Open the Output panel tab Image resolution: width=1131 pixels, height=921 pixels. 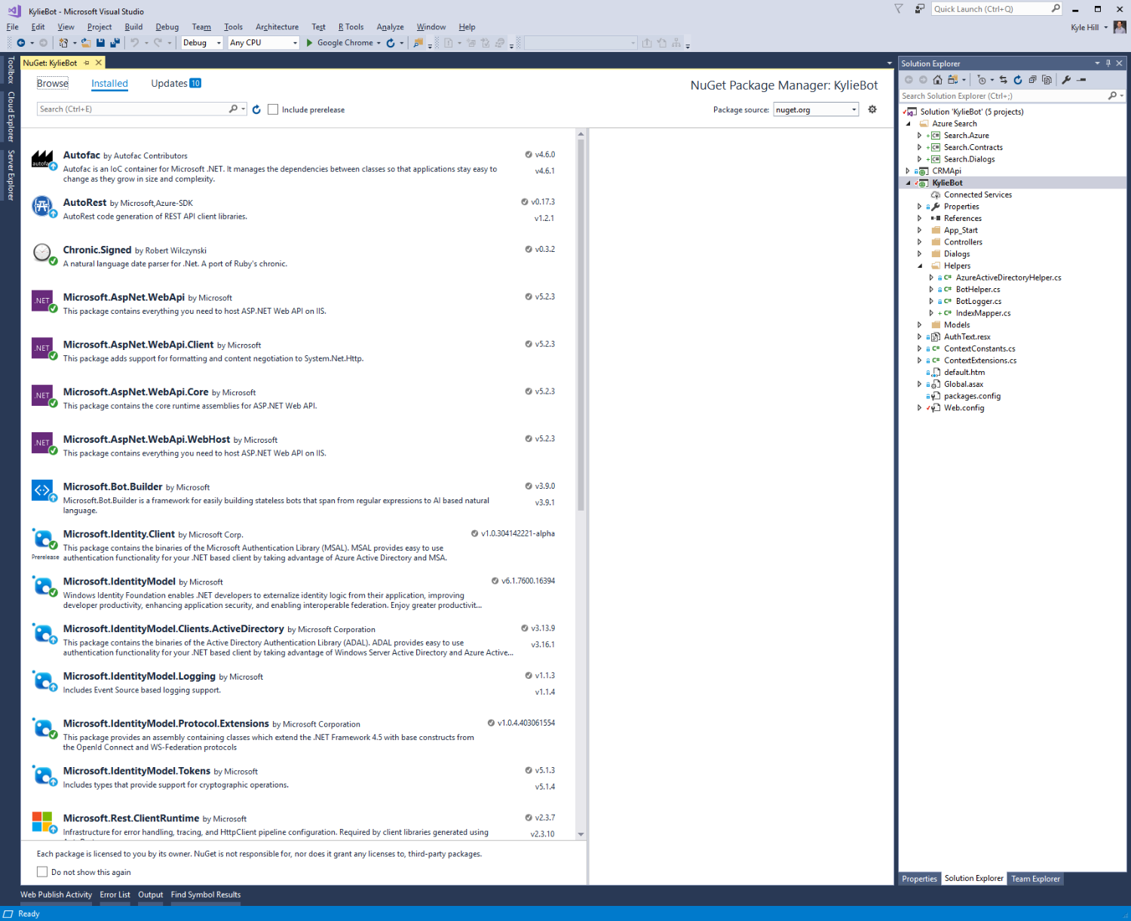(x=150, y=895)
